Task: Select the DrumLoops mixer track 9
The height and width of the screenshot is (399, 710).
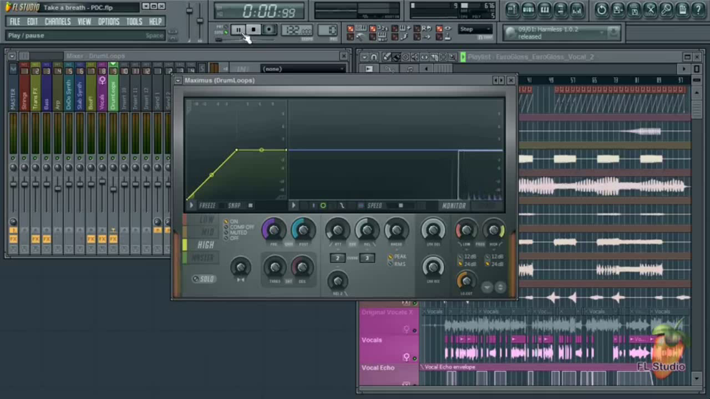Action: click(113, 89)
